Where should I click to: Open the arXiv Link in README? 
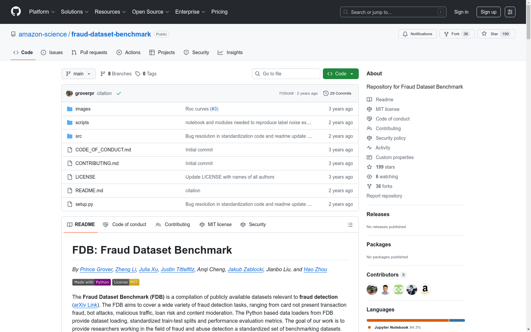[x=86, y=305]
